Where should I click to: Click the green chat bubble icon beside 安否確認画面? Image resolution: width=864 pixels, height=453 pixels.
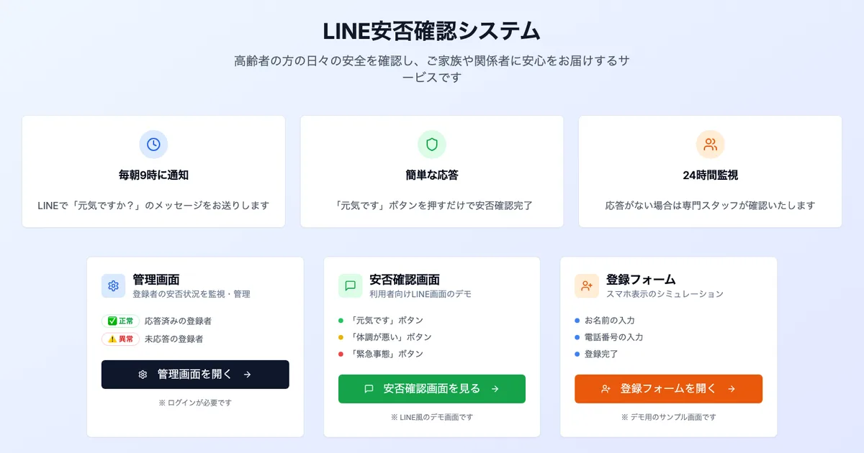tap(351, 286)
